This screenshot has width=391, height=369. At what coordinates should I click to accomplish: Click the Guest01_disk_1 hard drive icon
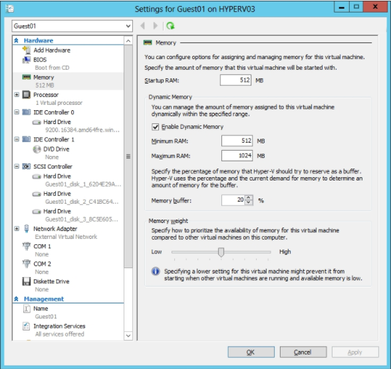click(x=37, y=177)
